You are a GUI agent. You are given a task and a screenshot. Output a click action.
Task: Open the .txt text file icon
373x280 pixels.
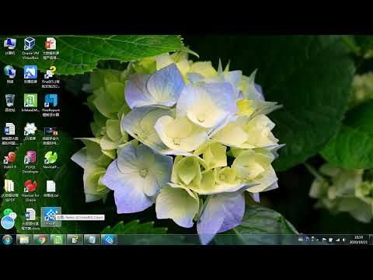[51, 188]
